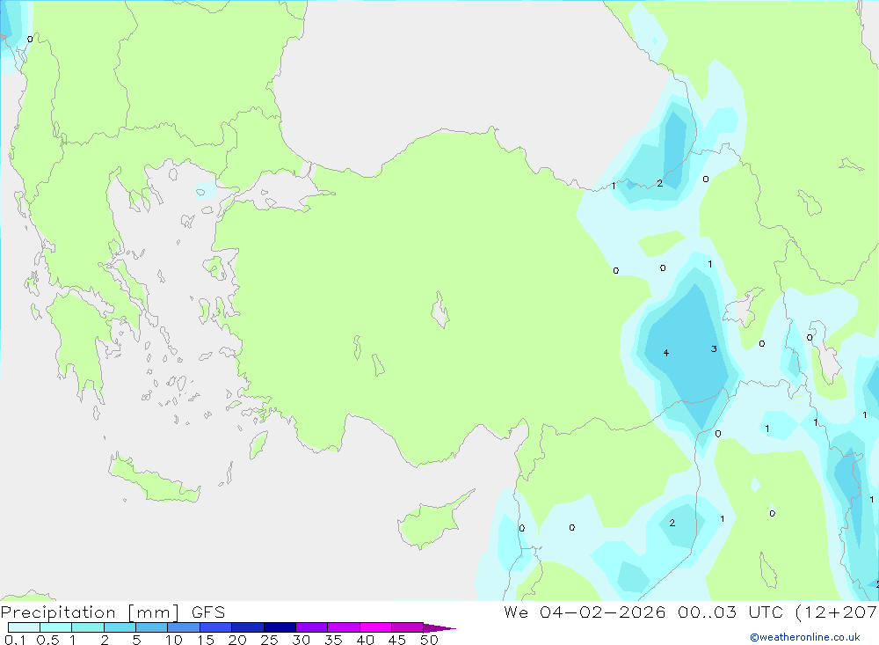
Task: Click the '0.1' legend scale number
Action: click(x=15, y=640)
